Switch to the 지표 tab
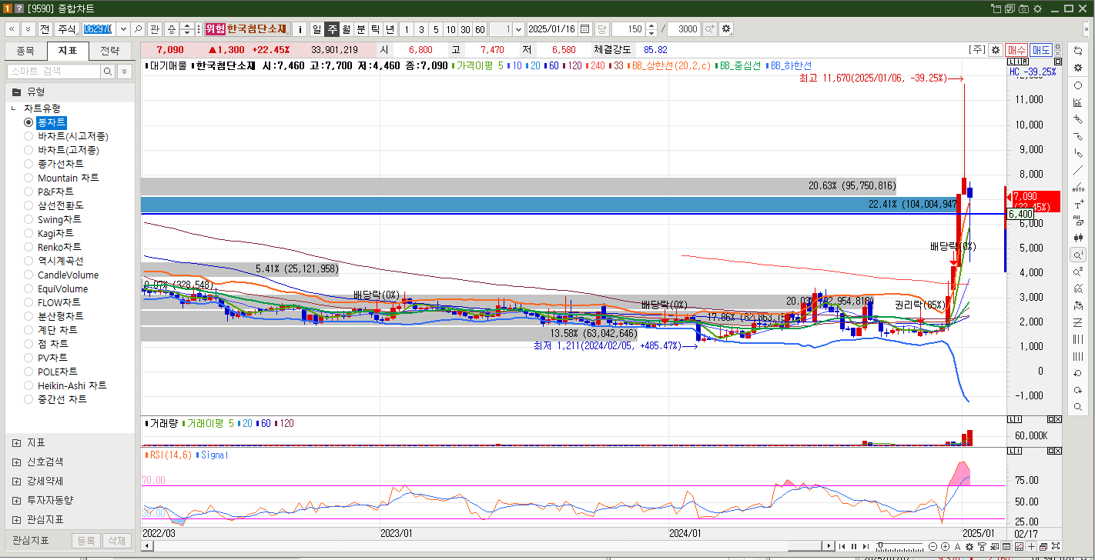The width and height of the screenshot is (1095, 560). point(68,52)
